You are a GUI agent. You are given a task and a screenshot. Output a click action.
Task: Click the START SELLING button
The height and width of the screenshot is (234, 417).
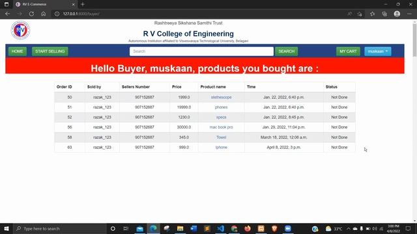(50, 51)
